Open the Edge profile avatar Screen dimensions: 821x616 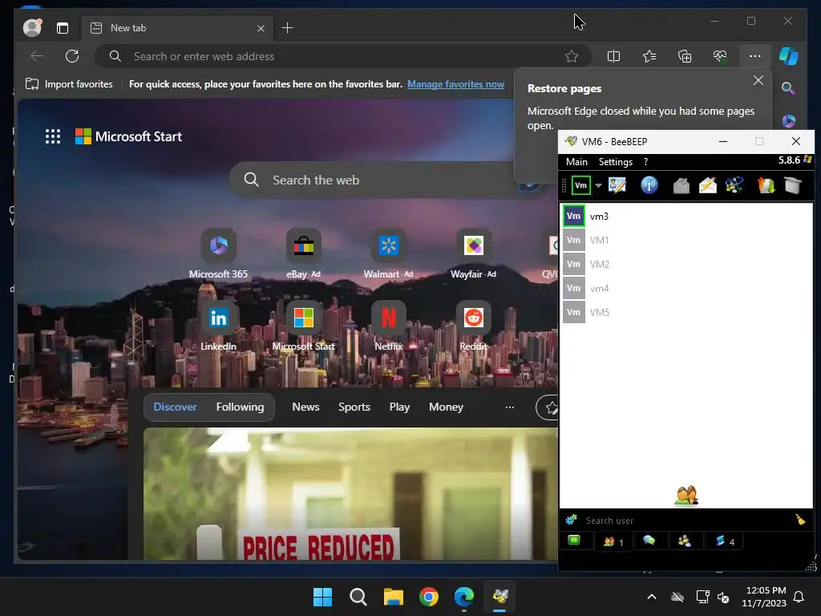pos(32,28)
